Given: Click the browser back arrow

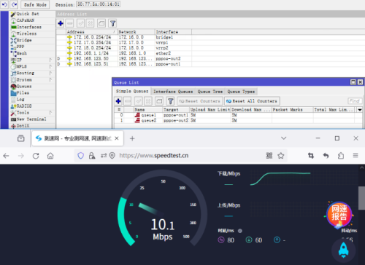Looking at the screenshot, I should click(x=6, y=156).
